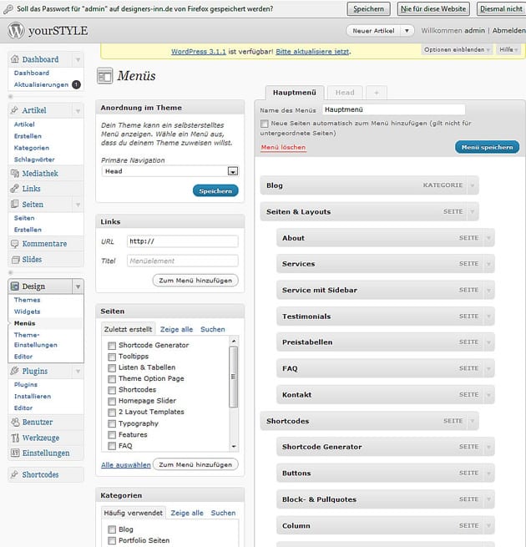Expand the Blog menu item settings
This screenshot has width=526, height=547.
(473, 185)
